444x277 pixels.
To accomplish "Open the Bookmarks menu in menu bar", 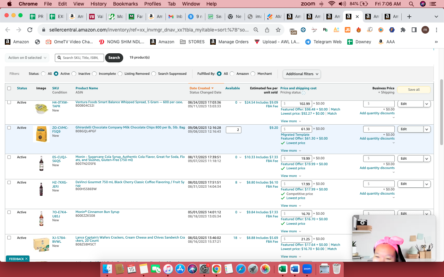I will pyautogui.click(x=126, y=4).
